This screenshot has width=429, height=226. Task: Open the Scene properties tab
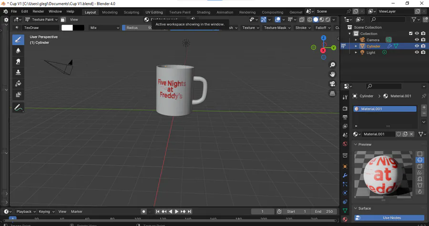coord(345,135)
